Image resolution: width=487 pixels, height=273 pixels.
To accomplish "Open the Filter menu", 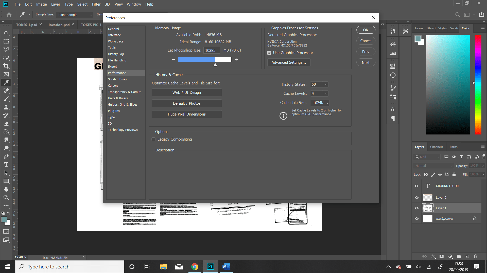I will 96,4.
